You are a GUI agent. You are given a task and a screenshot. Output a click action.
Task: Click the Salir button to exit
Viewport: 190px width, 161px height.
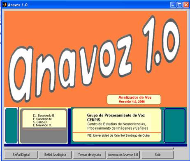[x=158, y=155]
